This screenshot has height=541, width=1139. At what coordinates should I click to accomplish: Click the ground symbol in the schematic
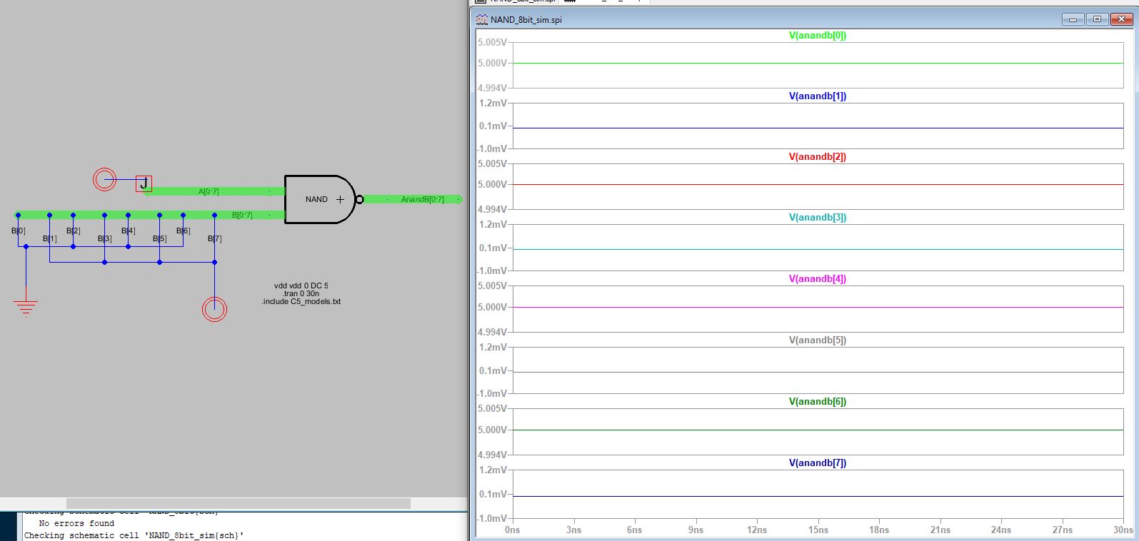click(x=26, y=305)
